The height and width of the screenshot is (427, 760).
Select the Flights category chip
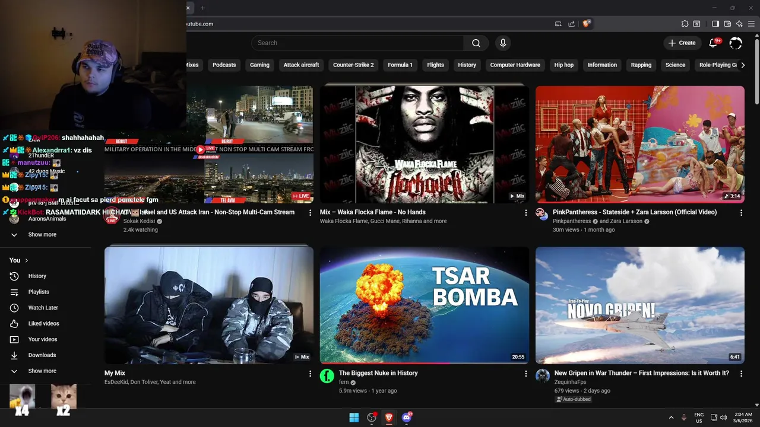click(435, 65)
